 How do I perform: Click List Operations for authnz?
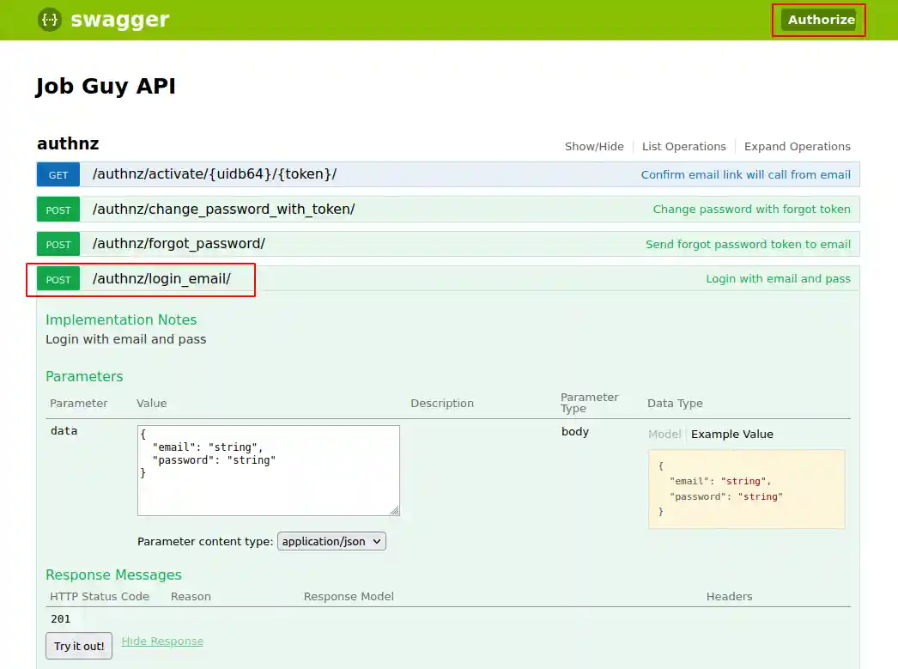tap(683, 146)
